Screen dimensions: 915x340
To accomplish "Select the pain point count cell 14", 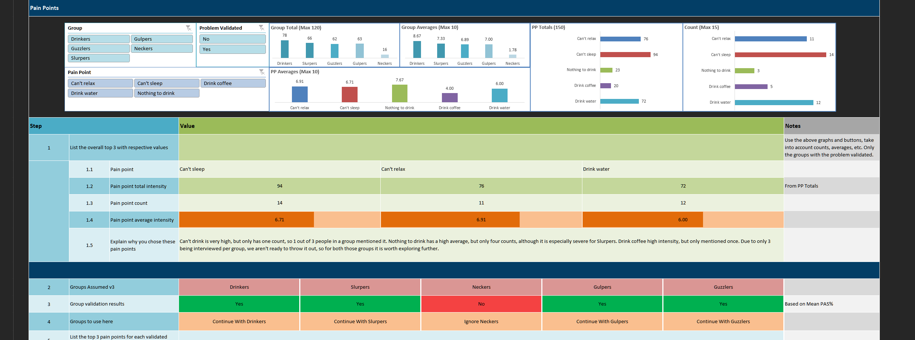I will (x=279, y=203).
